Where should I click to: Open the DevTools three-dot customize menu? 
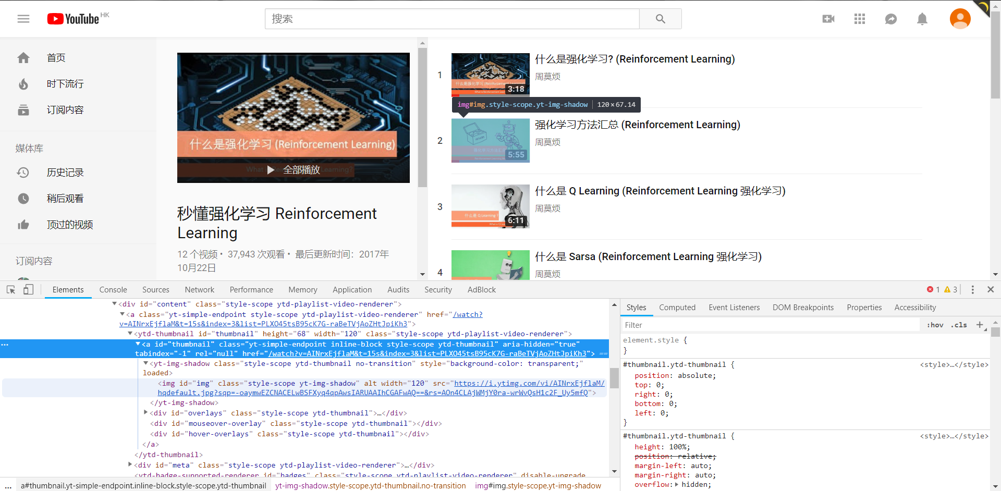[x=972, y=289]
